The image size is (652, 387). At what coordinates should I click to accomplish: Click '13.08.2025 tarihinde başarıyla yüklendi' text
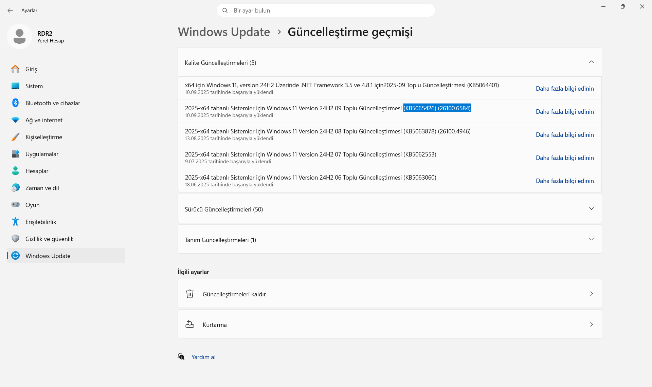[x=229, y=139]
